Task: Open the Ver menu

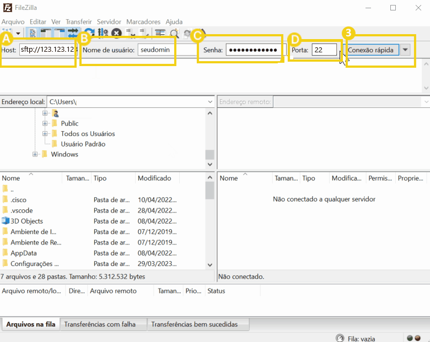Action: coord(56,21)
